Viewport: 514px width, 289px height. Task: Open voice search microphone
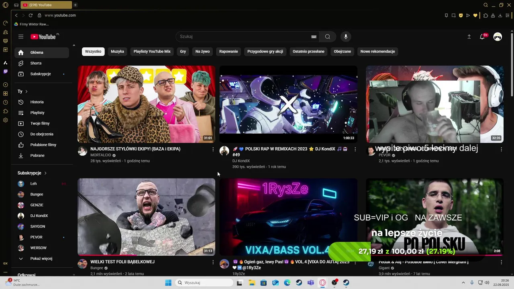pyautogui.click(x=346, y=37)
